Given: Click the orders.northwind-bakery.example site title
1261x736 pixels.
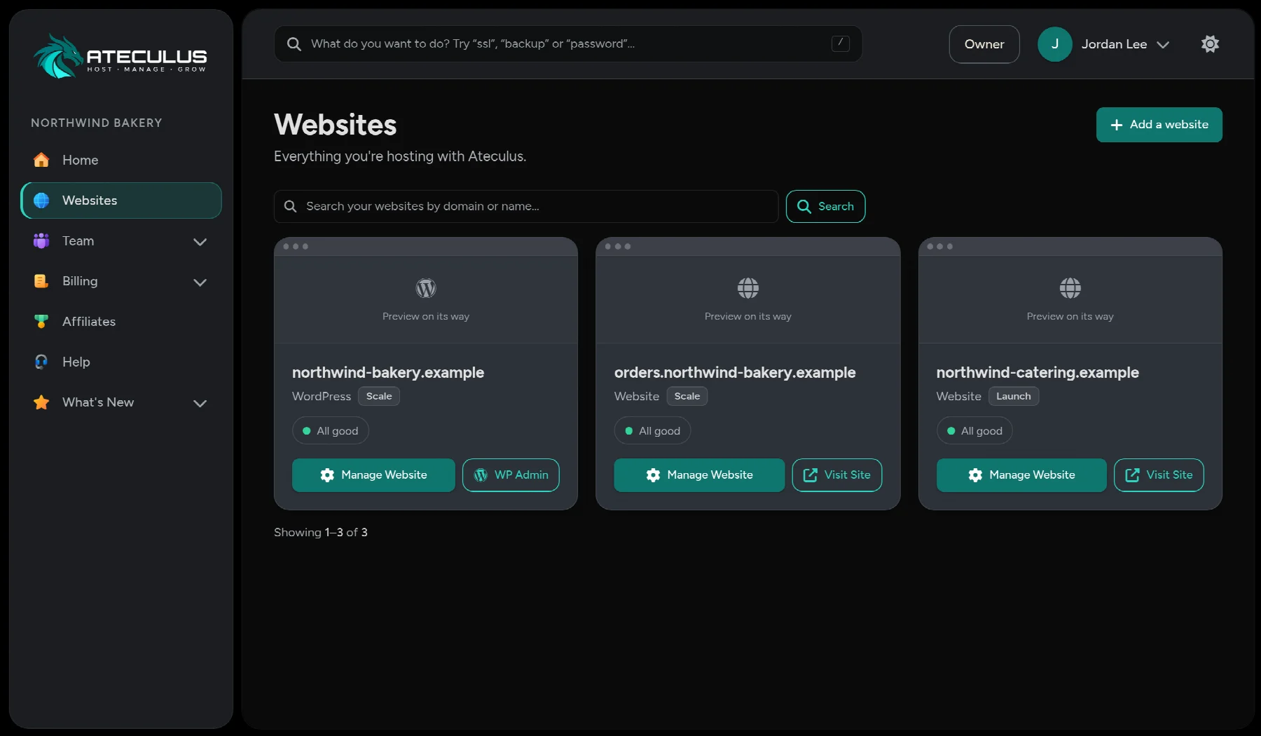Looking at the screenshot, I should tap(735, 373).
